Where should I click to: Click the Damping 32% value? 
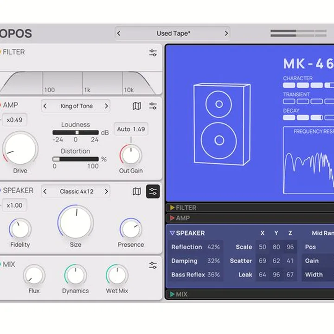tap(214, 261)
